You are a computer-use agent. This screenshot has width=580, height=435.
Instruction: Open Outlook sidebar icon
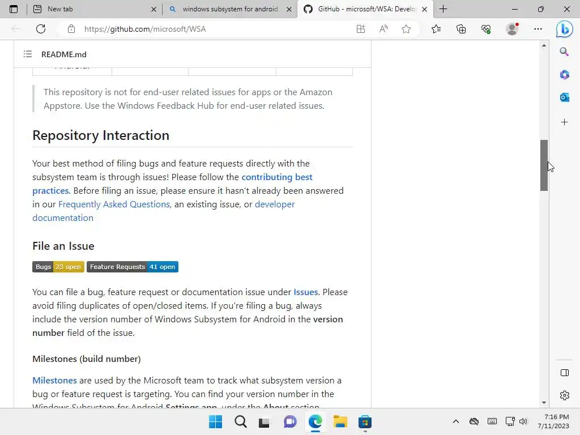coord(564,97)
